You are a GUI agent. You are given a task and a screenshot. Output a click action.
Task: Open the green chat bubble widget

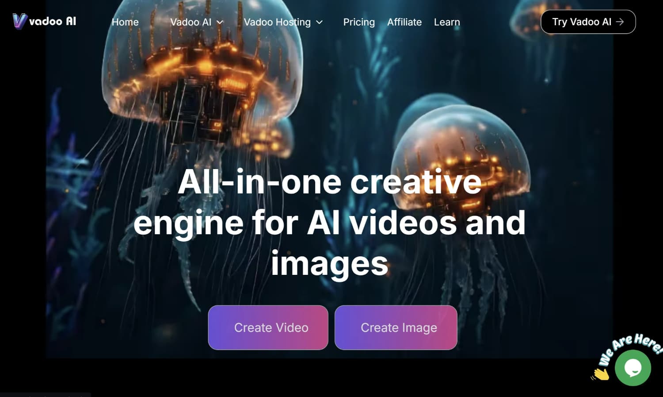pos(633,368)
